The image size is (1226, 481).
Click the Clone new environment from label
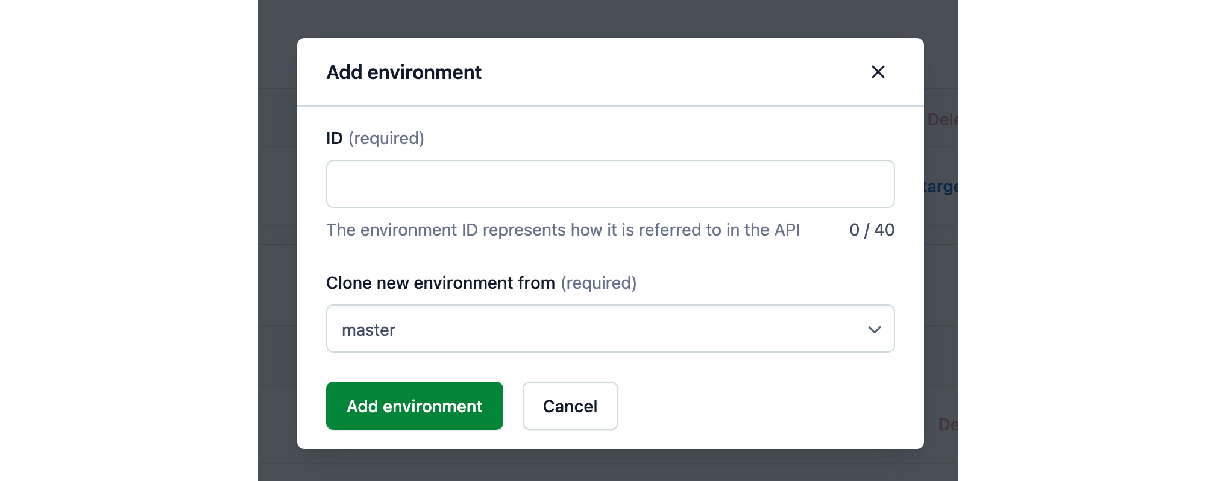pyautogui.click(x=440, y=283)
